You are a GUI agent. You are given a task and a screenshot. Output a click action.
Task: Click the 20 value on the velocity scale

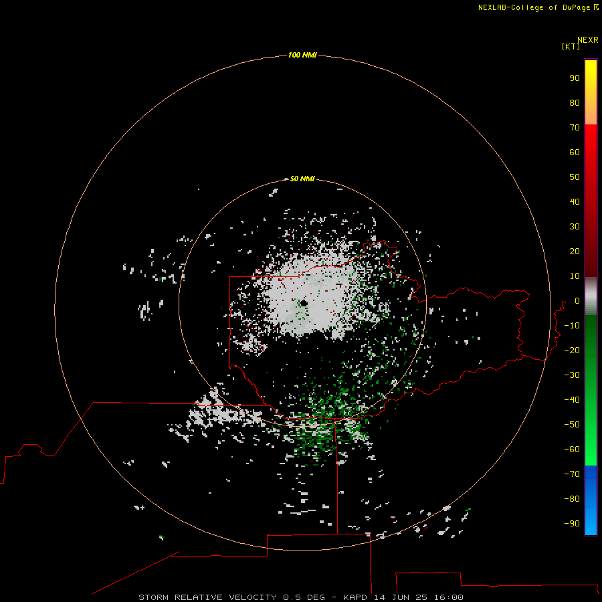click(575, 252)
